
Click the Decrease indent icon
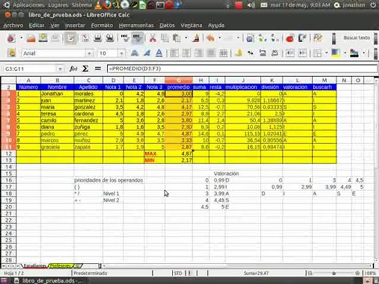[290, 53]
